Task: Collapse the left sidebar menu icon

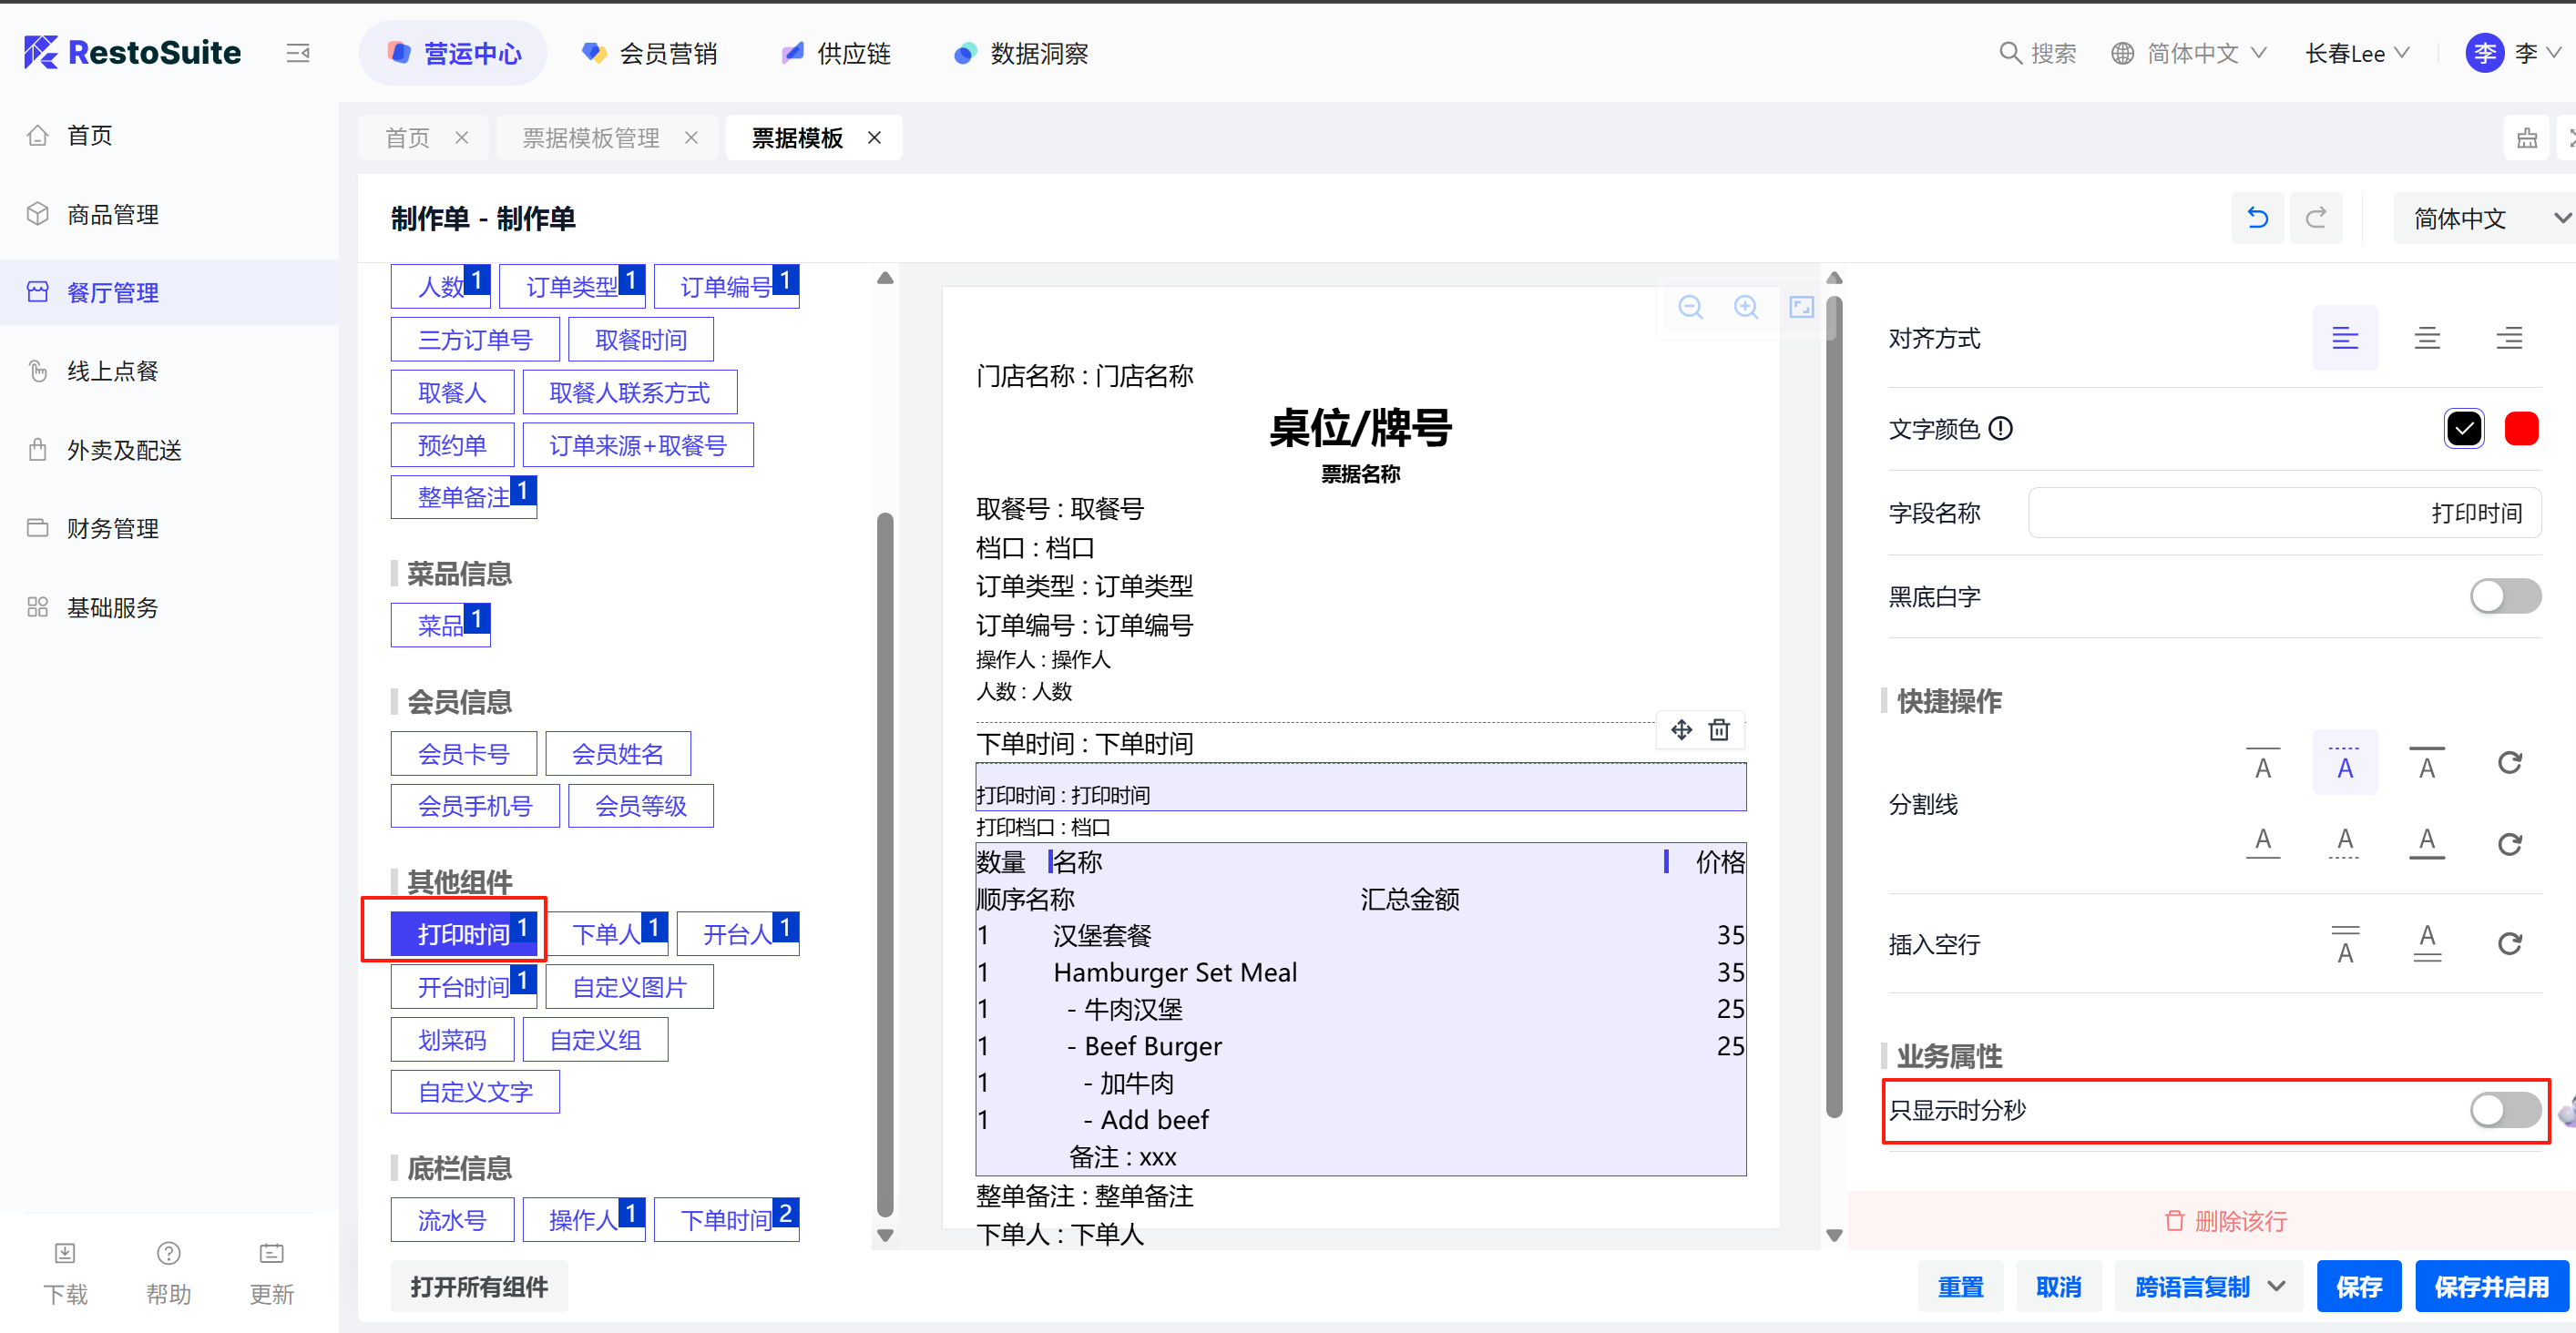Action: [298, 53]
